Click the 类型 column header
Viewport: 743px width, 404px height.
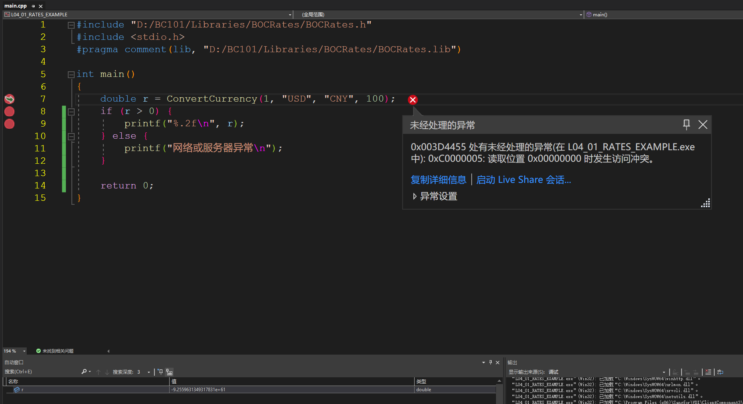(455, 382)
